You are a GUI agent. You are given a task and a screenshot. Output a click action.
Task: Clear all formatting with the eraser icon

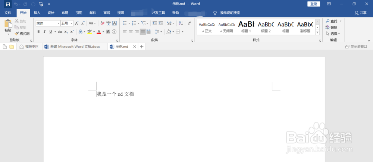coord(103,23)
